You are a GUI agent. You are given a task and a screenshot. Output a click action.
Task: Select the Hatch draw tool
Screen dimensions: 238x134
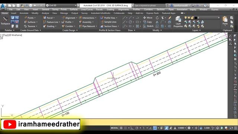[x=137, y=26]
